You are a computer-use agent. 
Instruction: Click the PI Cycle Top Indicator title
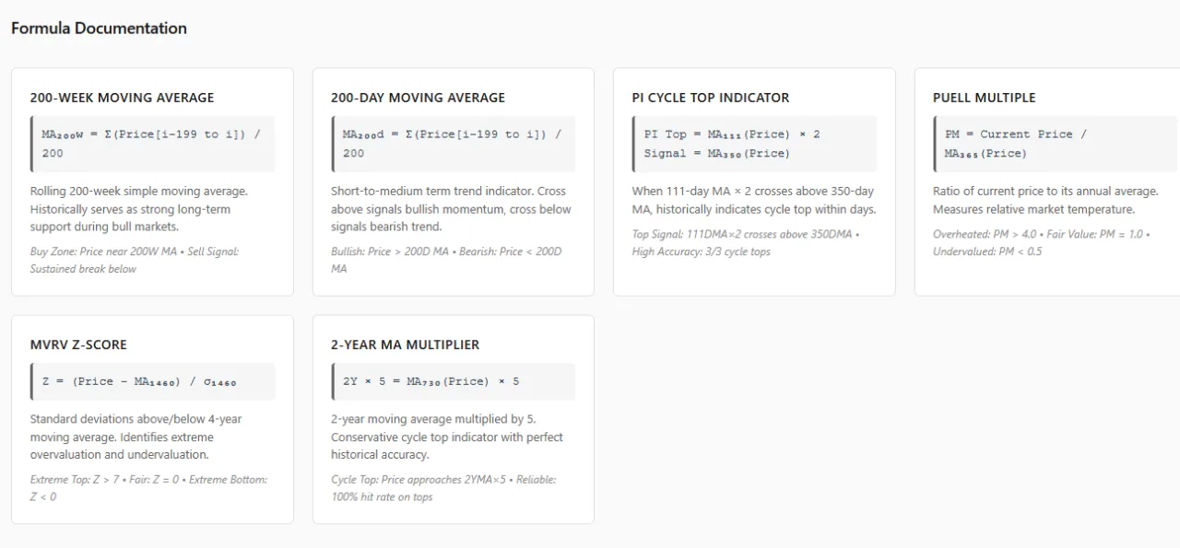pyautogui.click(x=711, y=98)
